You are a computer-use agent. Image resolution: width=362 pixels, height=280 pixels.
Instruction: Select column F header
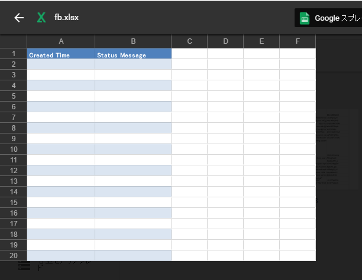point(298,41)
